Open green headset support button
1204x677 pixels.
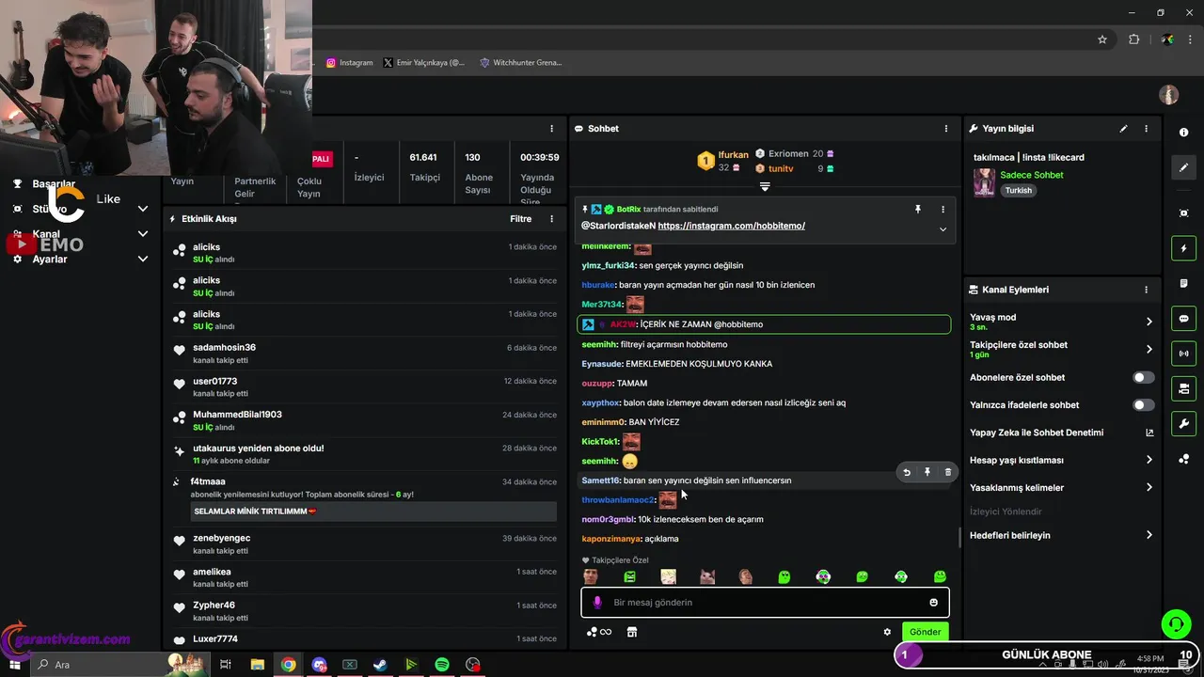pos(1175,623)
